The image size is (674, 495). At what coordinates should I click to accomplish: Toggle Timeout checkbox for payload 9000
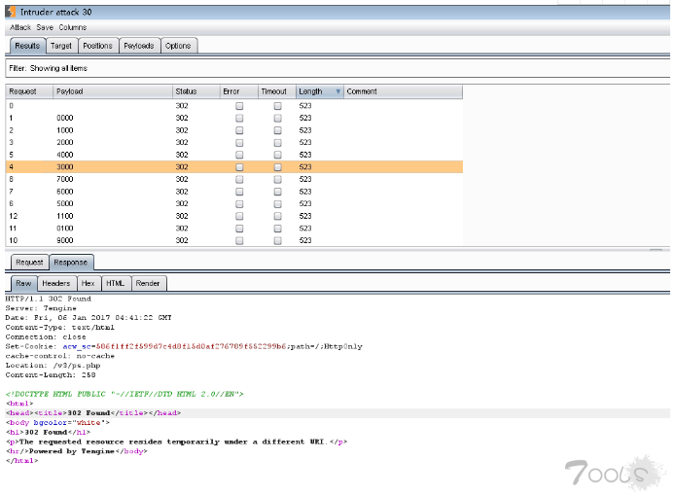(x=278, y=240)
